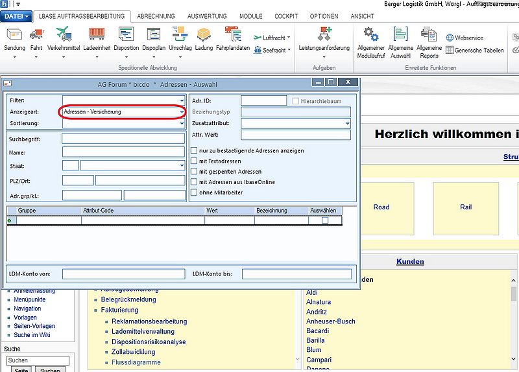Screen dimensions: 519x372
Task: Open the Zusatzattribut dropdown
Action: coord(347,123)
